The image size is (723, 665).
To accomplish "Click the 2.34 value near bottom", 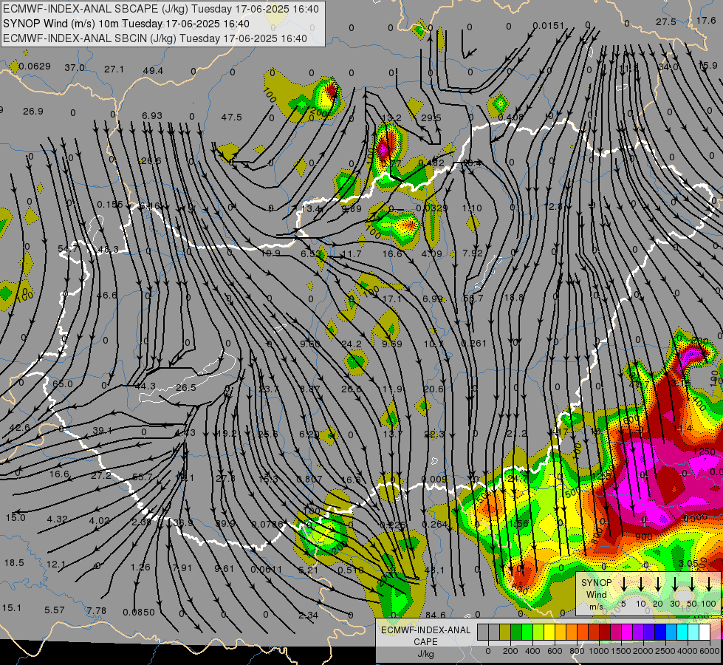I will tap(308, 615).
